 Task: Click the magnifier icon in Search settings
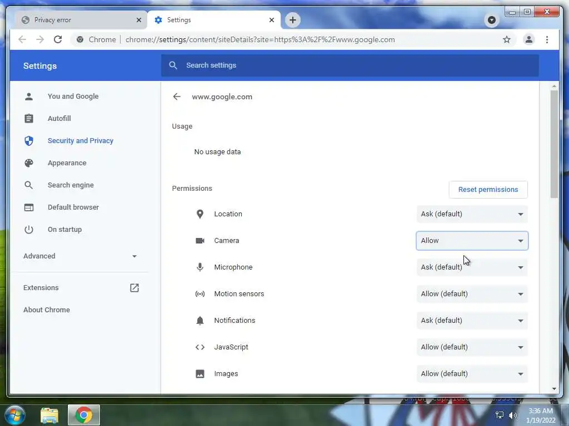173,65
